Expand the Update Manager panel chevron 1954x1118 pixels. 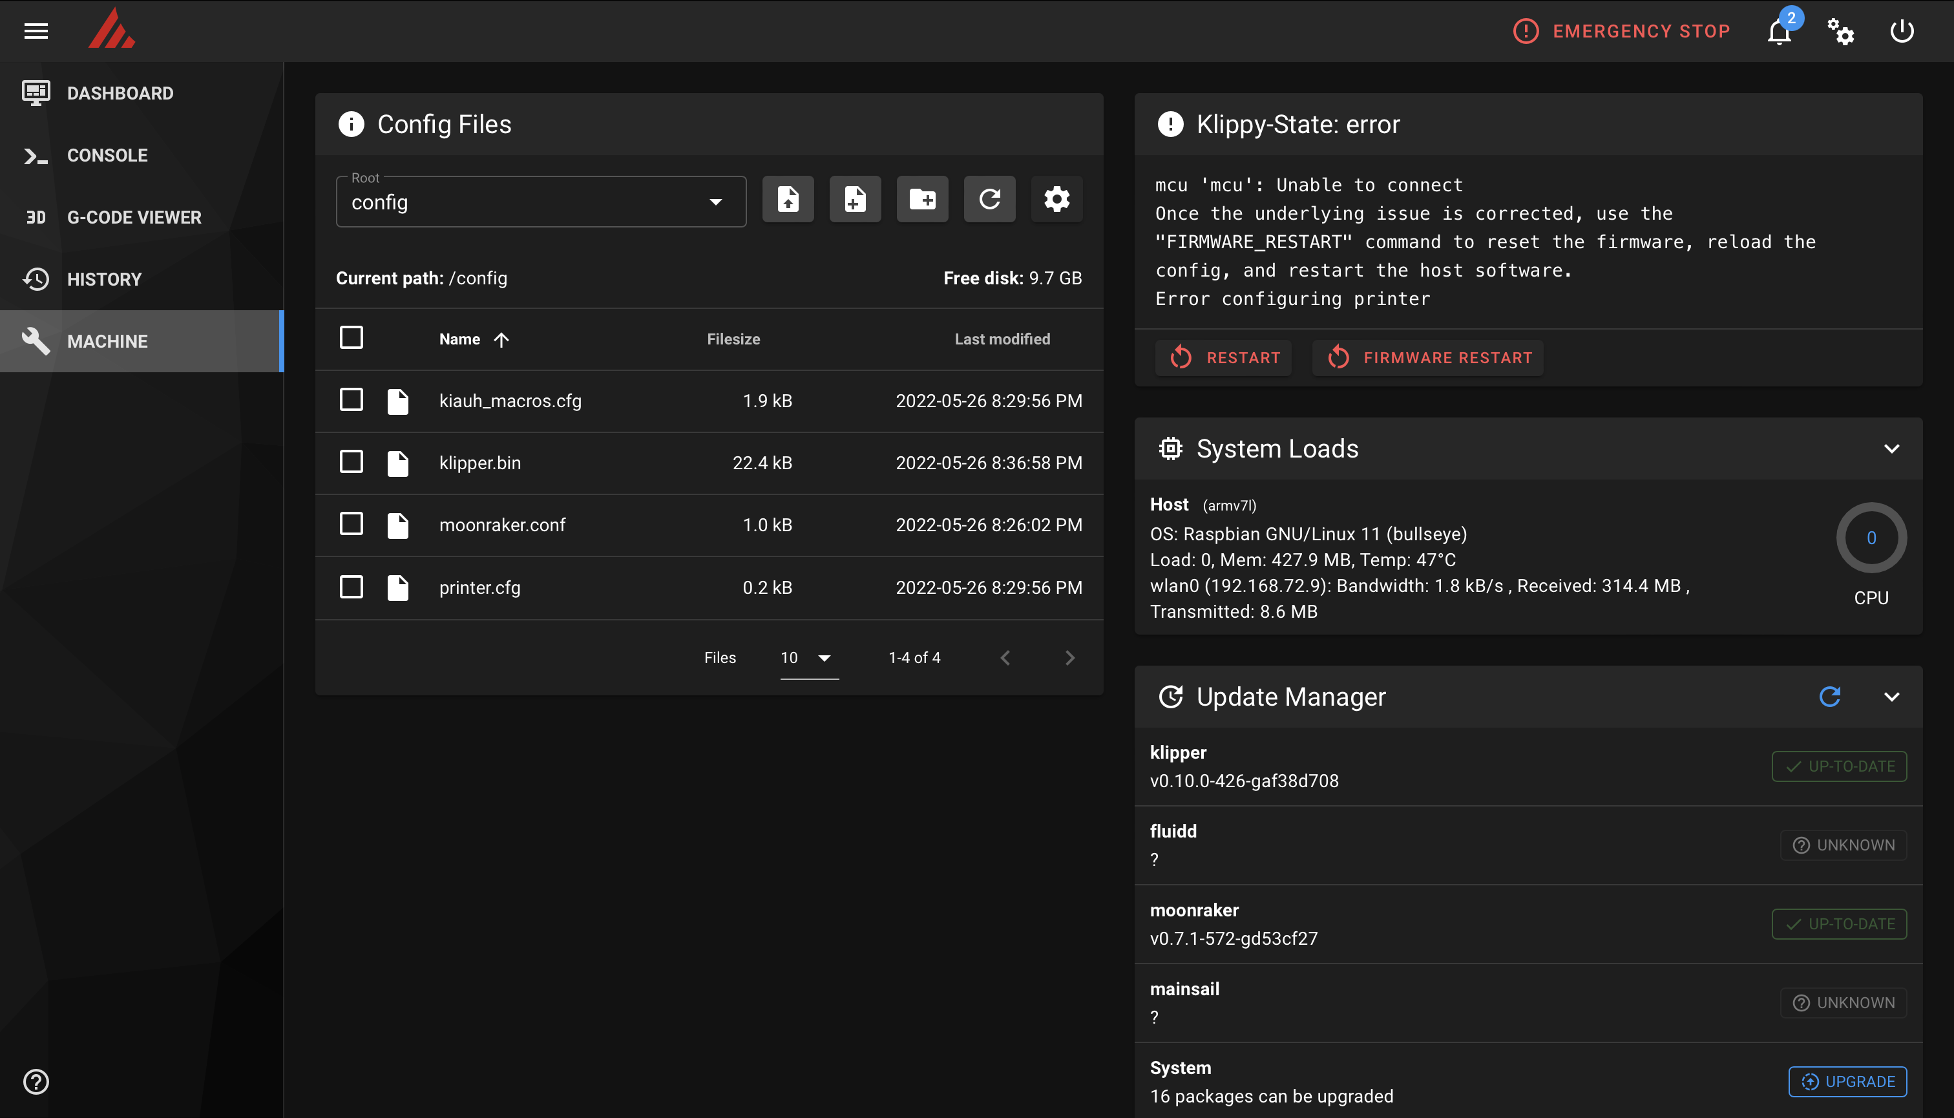coord(1891,697)
